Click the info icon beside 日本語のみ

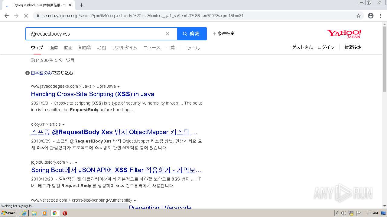[x=28, y=73]
